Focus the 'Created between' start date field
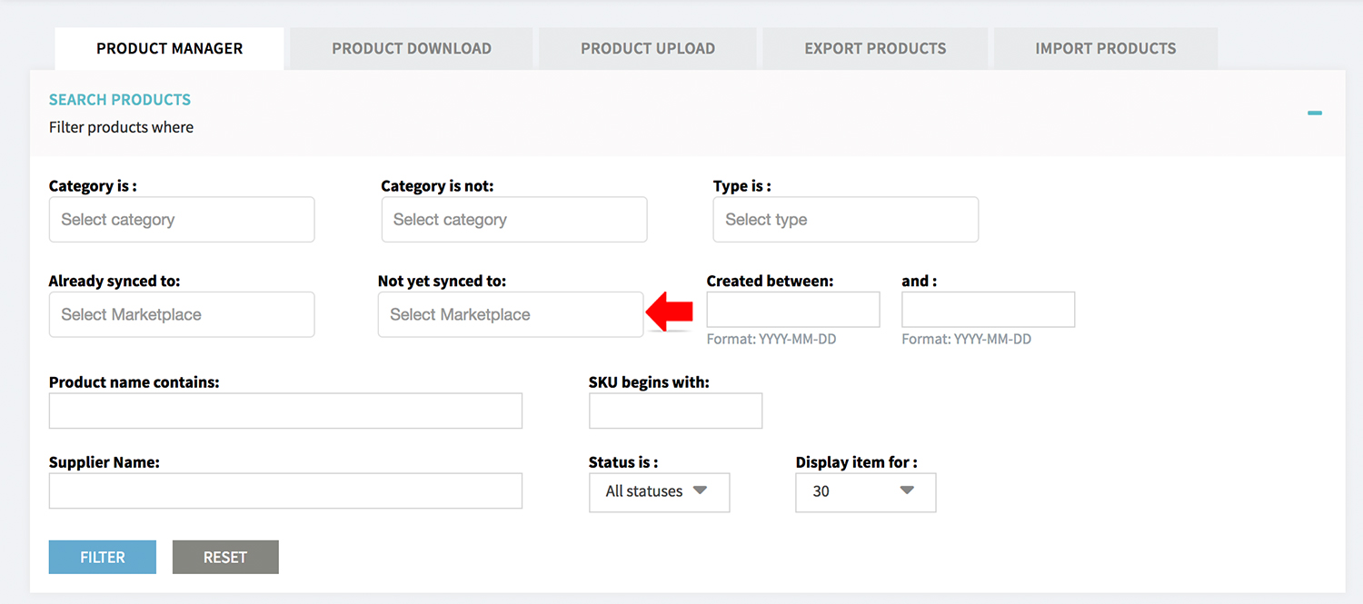Image resolution: width=1363 pixels, height=604 pixels. [x=793, y=310]
